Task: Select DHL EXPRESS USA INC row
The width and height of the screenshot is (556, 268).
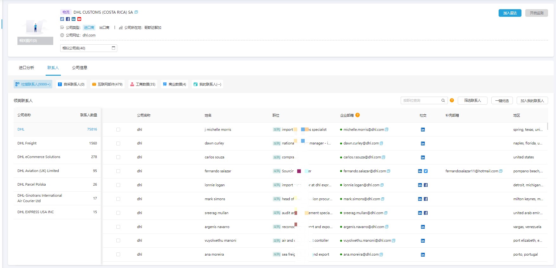Action: pos(57,212)
